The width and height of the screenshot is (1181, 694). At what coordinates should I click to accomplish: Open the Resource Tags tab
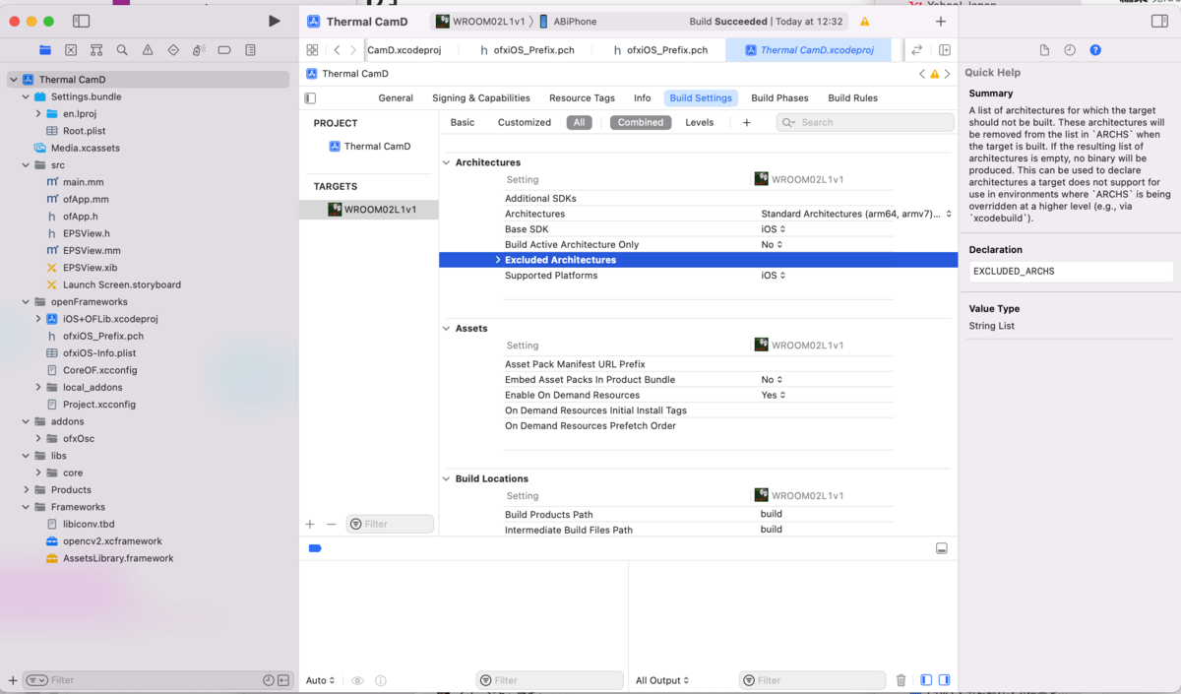582,98
